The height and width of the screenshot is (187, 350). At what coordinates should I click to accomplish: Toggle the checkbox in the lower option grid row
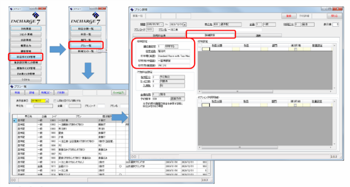pos(295,105)
